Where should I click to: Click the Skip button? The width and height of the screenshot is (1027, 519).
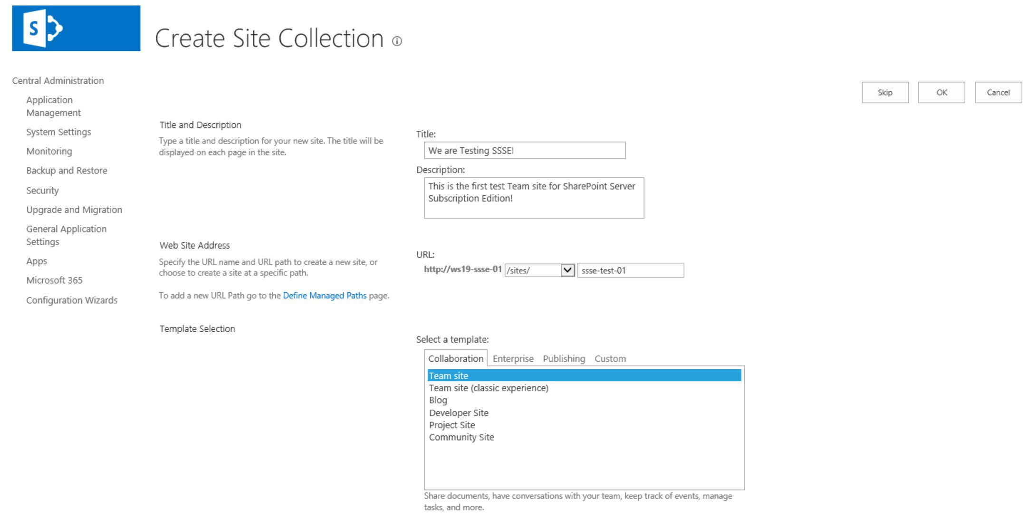pos(885,92)
